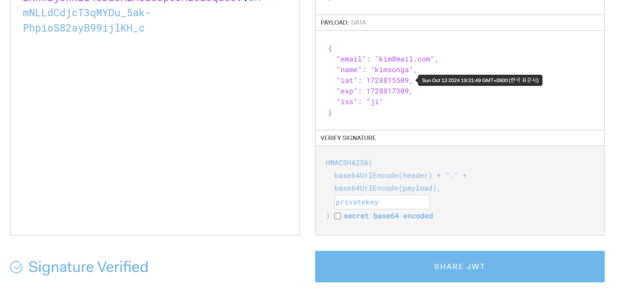Click the exp value 1728817309
The image size is (622, 292).
tap(387, 91)
